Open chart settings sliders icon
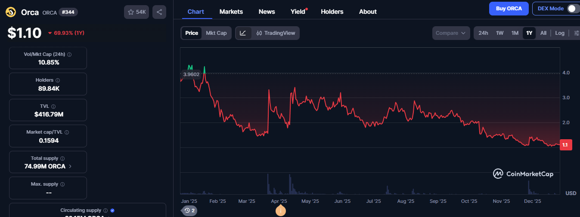Viewport: 580px width, 217px height. pos(577,33)
